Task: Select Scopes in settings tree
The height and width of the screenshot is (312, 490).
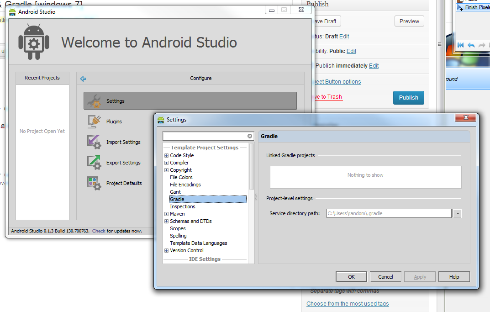Action: click(x=178, y=228)
